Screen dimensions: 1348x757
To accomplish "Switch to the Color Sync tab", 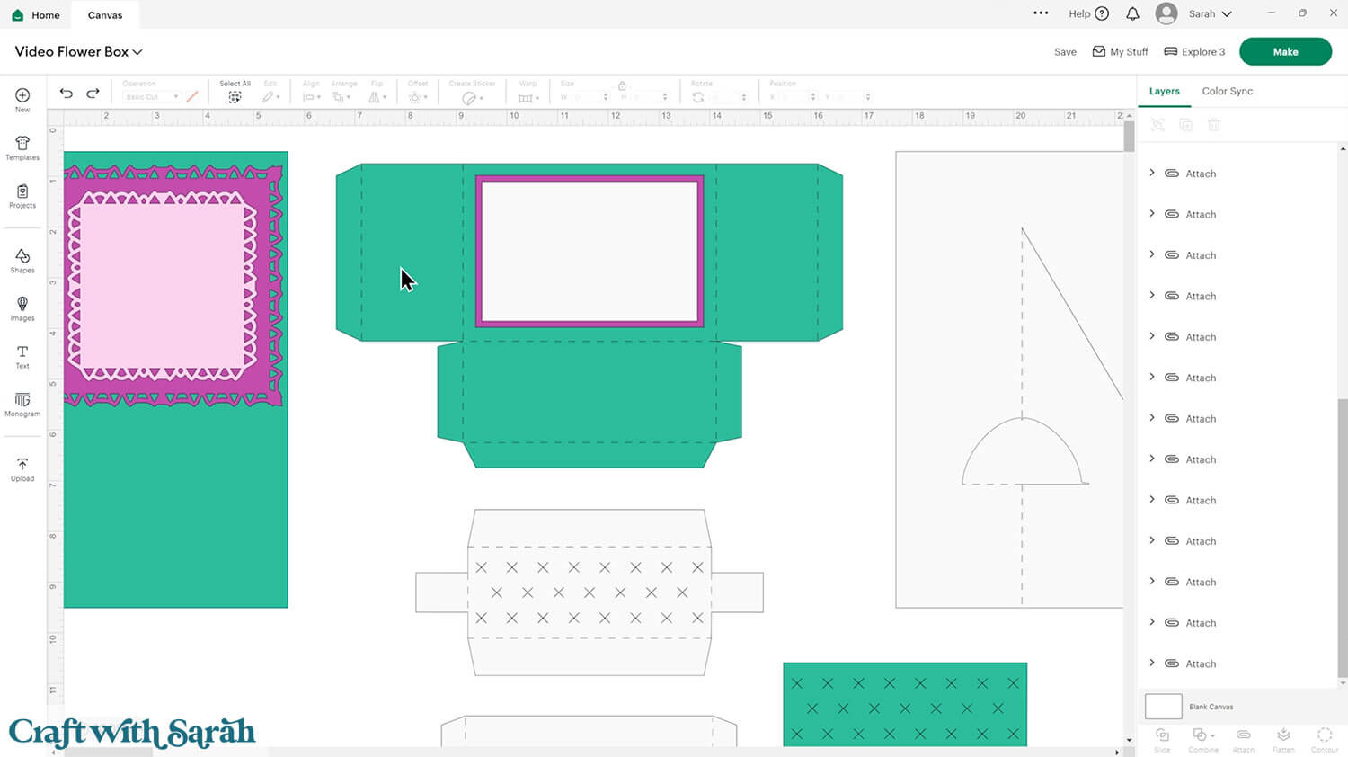I will coord(1227,91).
